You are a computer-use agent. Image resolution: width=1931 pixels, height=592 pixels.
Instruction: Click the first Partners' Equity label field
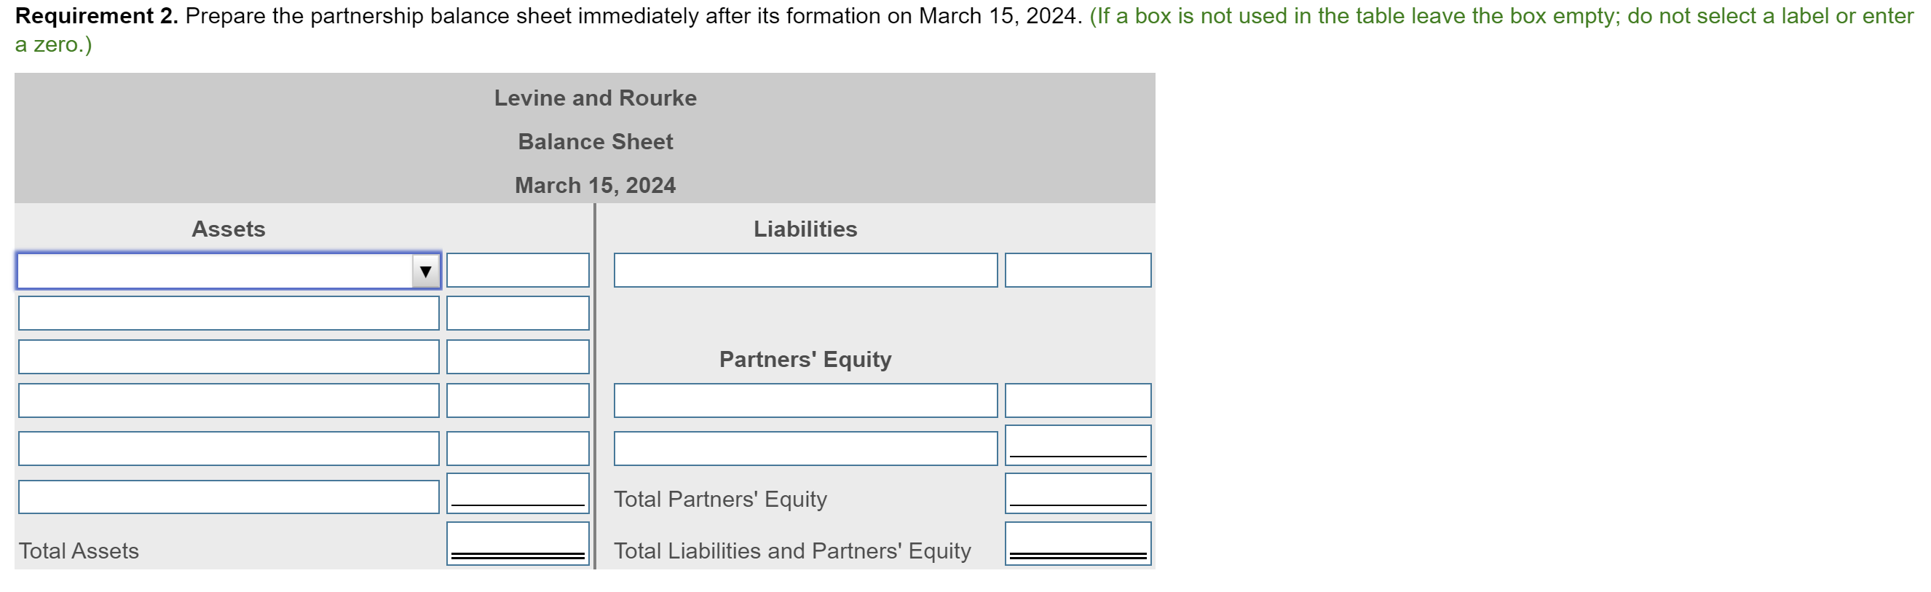point(805,401)
